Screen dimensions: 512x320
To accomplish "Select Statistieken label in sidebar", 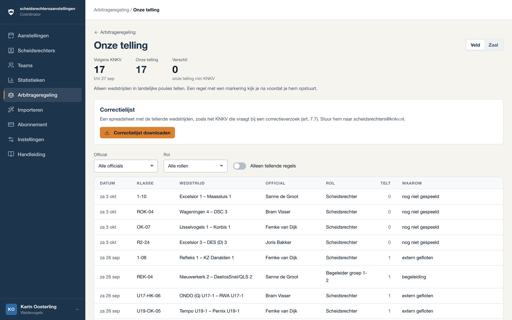I will coord(31,80).
